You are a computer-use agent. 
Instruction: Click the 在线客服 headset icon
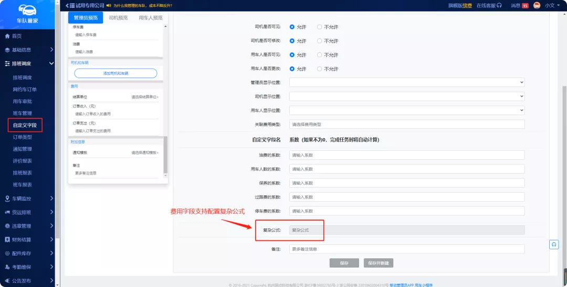(x=499, y=5)
